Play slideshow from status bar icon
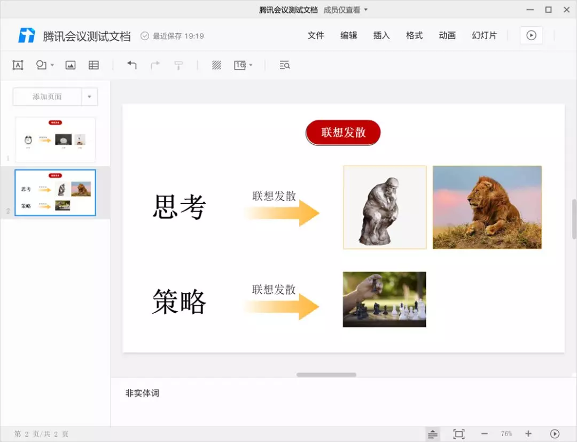 555,434
